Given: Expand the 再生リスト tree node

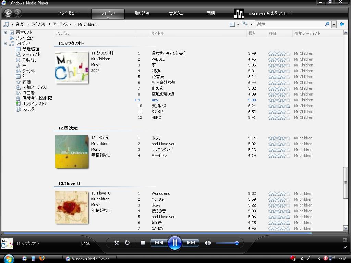Looking at the screenshot, I should coord(5,33).
